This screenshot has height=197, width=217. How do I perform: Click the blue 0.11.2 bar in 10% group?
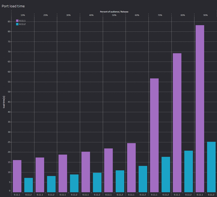[29, 185]
